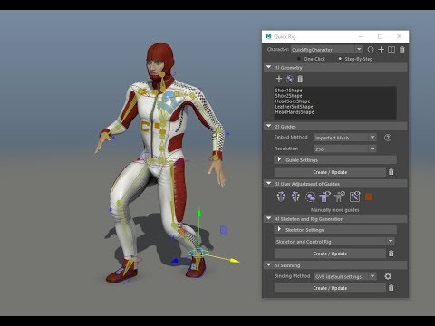Open the Embed Method dropdown
435x326 pixels.
(345, 138)
